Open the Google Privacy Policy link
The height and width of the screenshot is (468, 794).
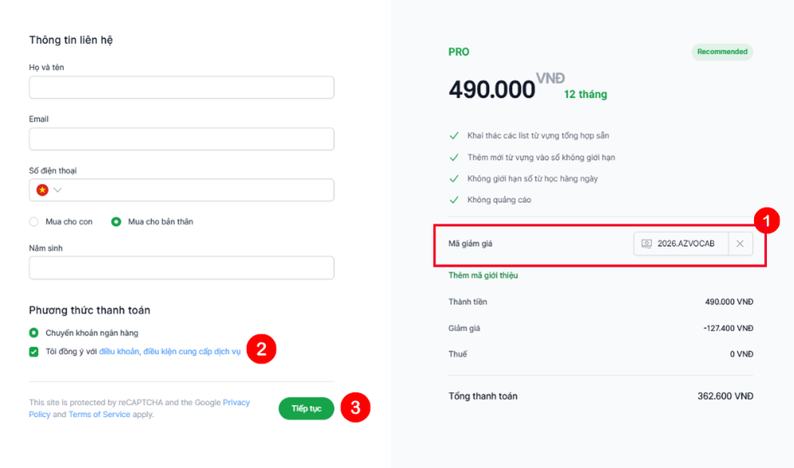pyautogui.click(x=236, y=403)
